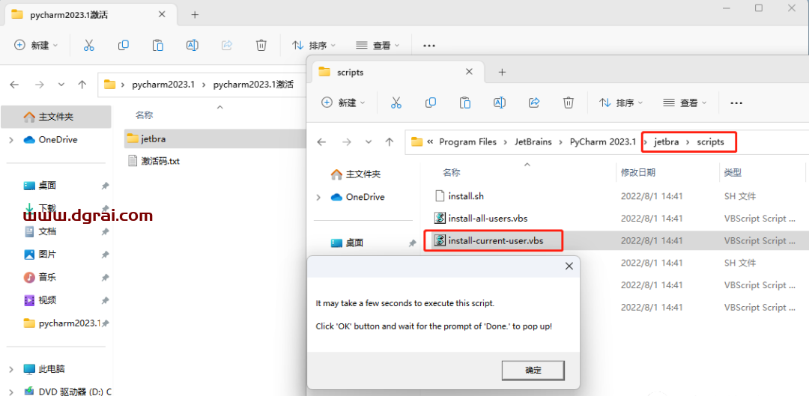Close the pycharm2023.1激活 tab
809x396 pixels.
tap(162, 14)
